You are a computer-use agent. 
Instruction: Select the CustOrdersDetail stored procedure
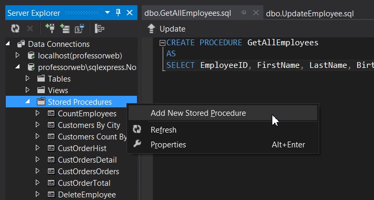point(87,160)
